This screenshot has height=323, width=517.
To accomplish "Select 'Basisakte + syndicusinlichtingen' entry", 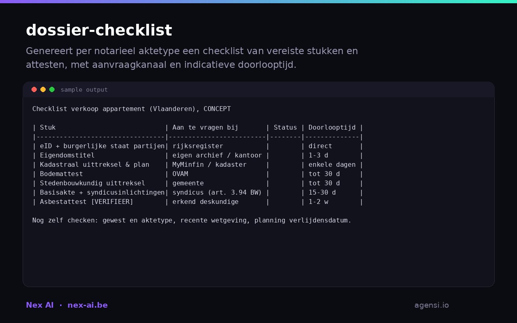I will coord(102,193).
